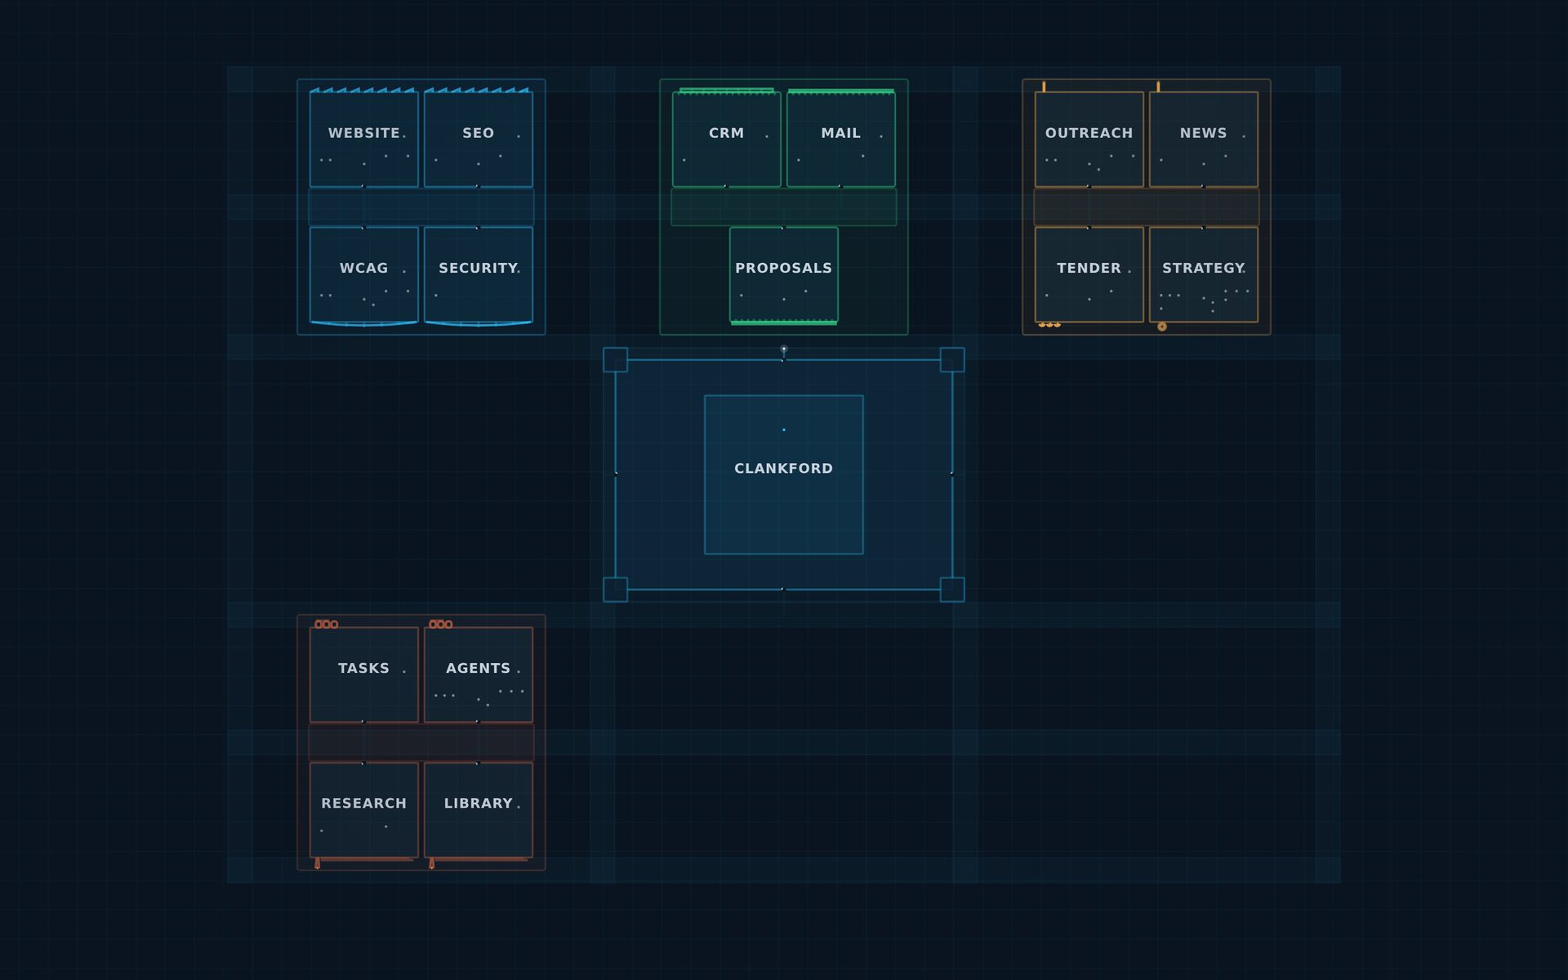Viewport: 1568px width, 980px height.
Task: Click the pin marker above the CLANKFORD hub
Action: pos(784,350)
